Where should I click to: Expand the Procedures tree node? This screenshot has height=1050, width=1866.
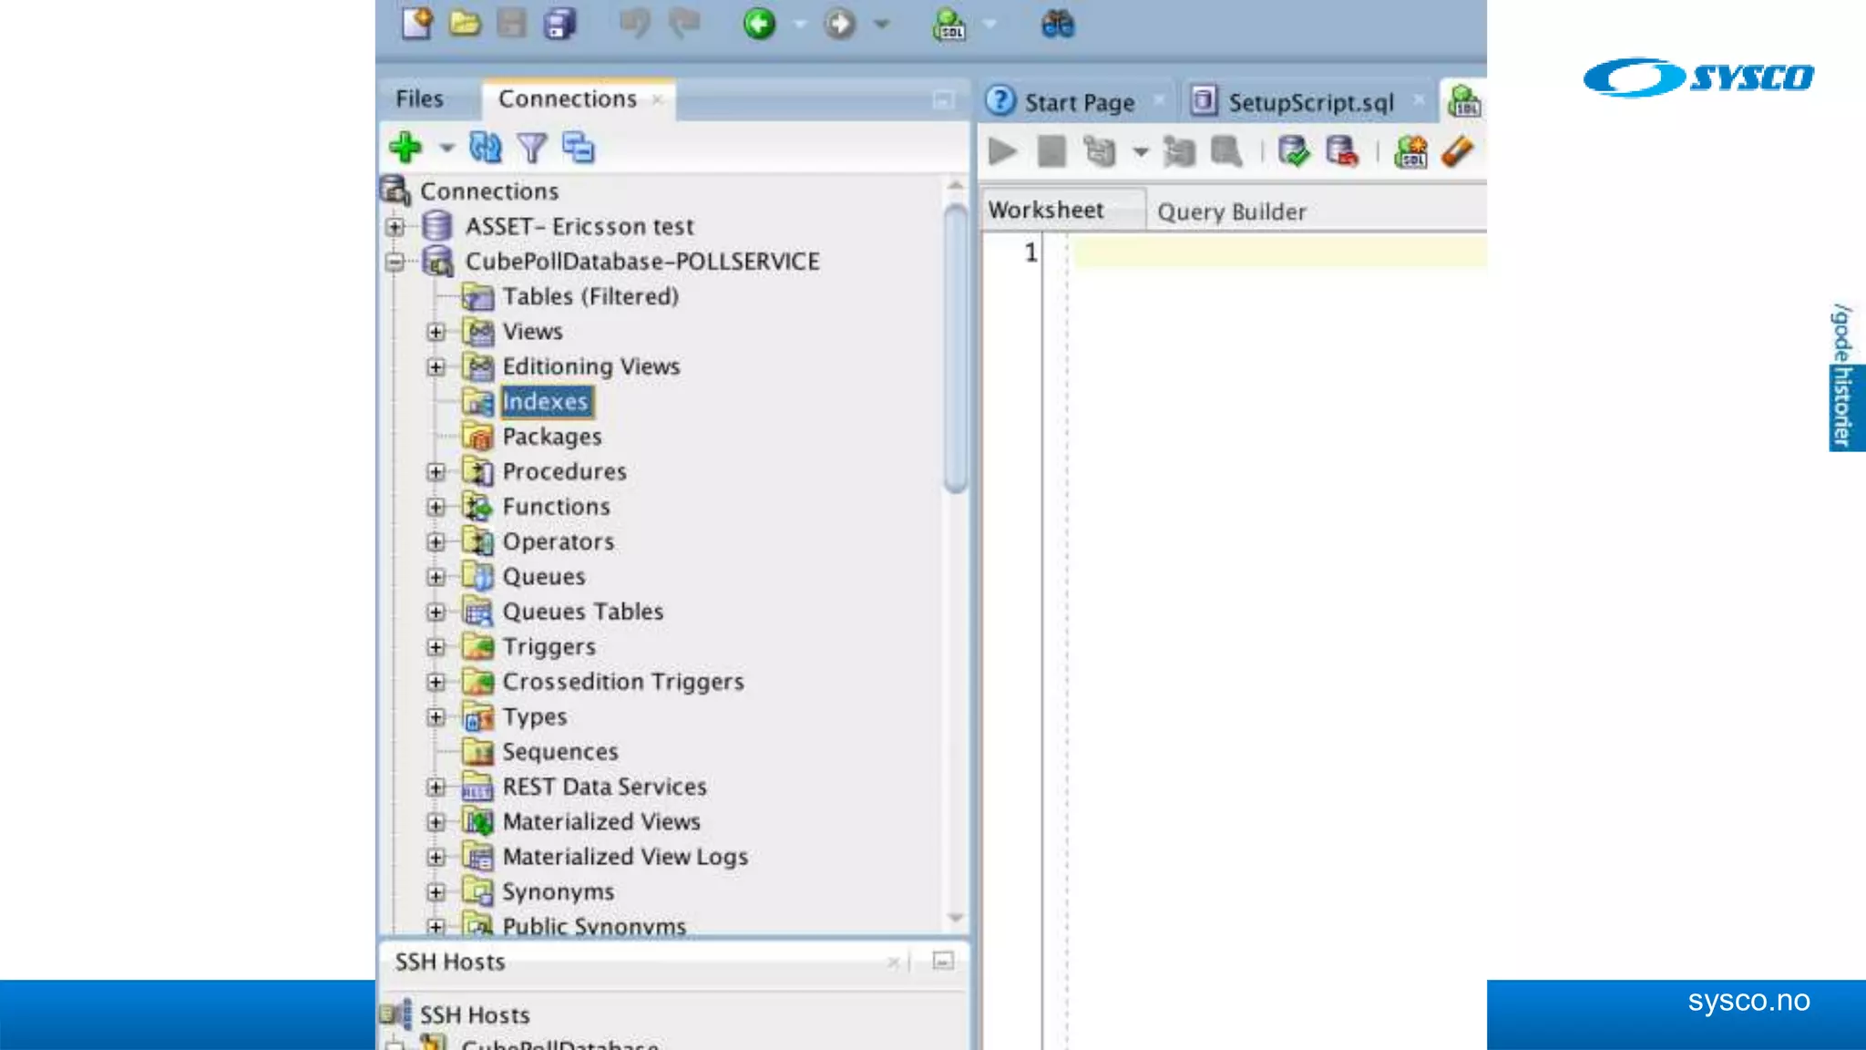click(436, 471)
